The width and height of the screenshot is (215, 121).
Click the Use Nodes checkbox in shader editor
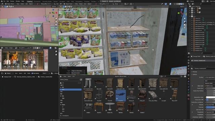pos(32,73)
